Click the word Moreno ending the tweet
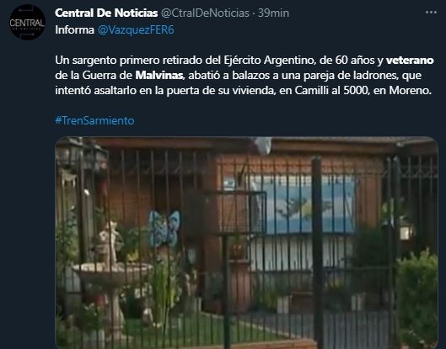Screen dimensions: 446x349 pos(408,91)
